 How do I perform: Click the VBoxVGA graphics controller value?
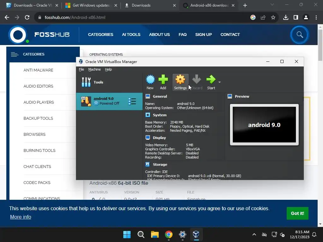click(x=193, y=149)
